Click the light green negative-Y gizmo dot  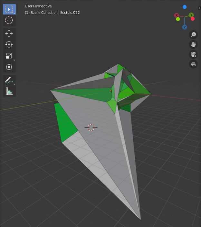point(178,19)
